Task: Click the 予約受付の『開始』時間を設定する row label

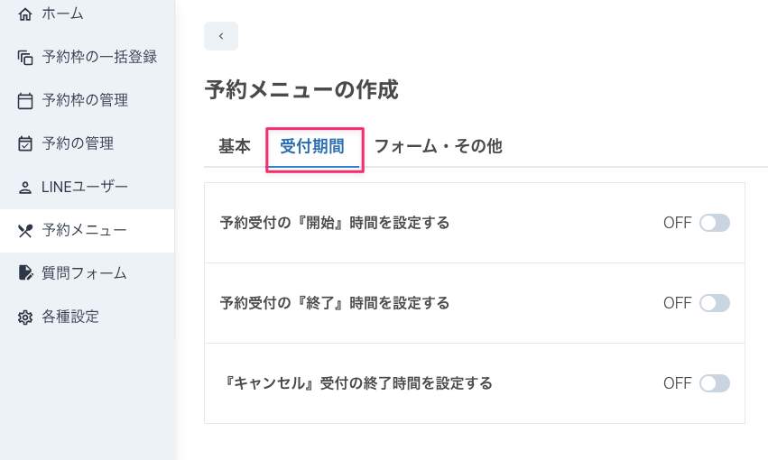Action: pos(335,223)
